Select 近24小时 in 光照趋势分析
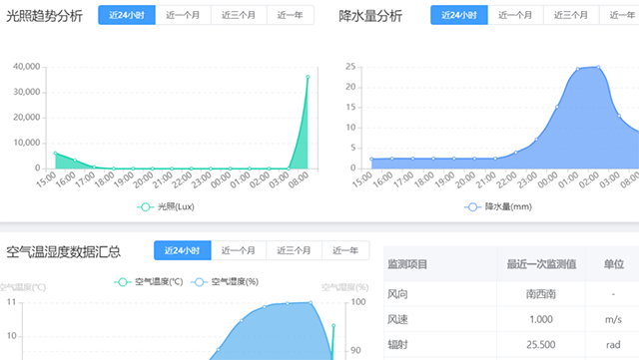639x360 pixels. 127,15
